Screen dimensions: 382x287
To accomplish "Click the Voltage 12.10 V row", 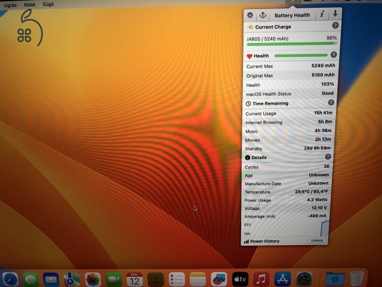I will point(285,208).
